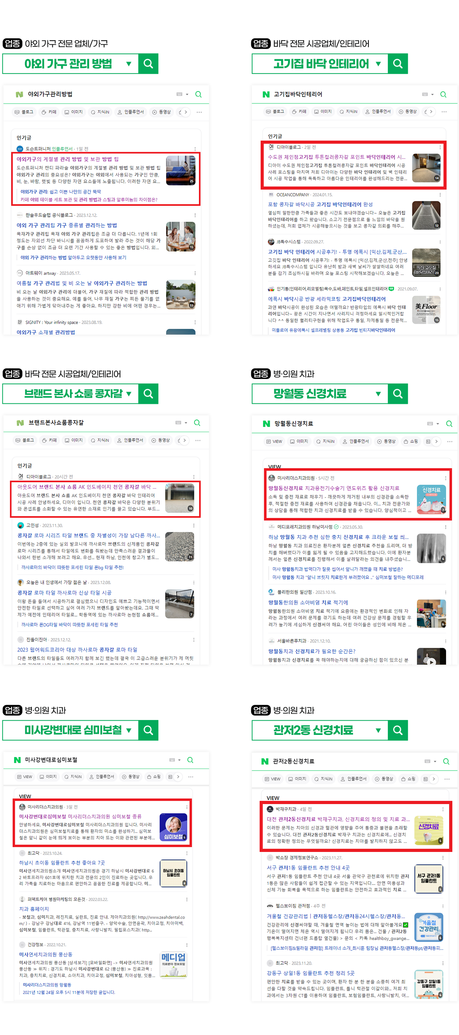Open dropdown arrow of 관저2동 신경치료 box
The image size is (459, 1035).
click(x=378, y=730)
